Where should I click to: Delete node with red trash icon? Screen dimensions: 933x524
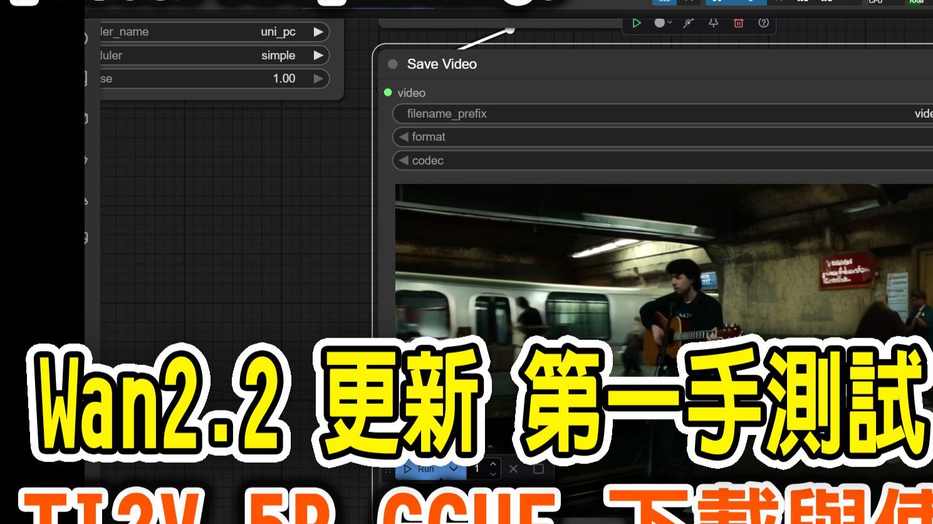[x=738, y=23]
